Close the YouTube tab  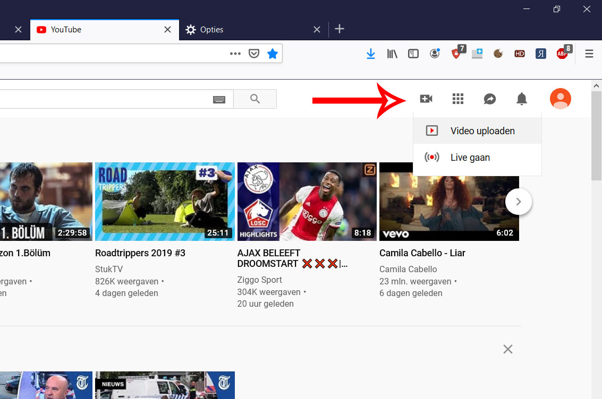tap(167, 30)
